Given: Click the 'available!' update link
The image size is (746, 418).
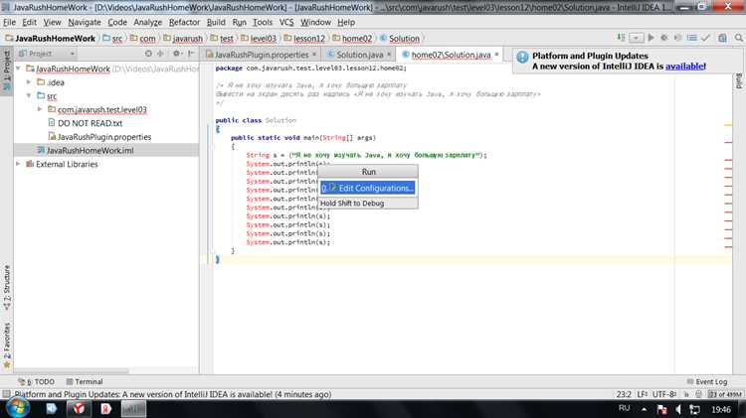Looking at the screenshot, I should click(x=685, y=67).
